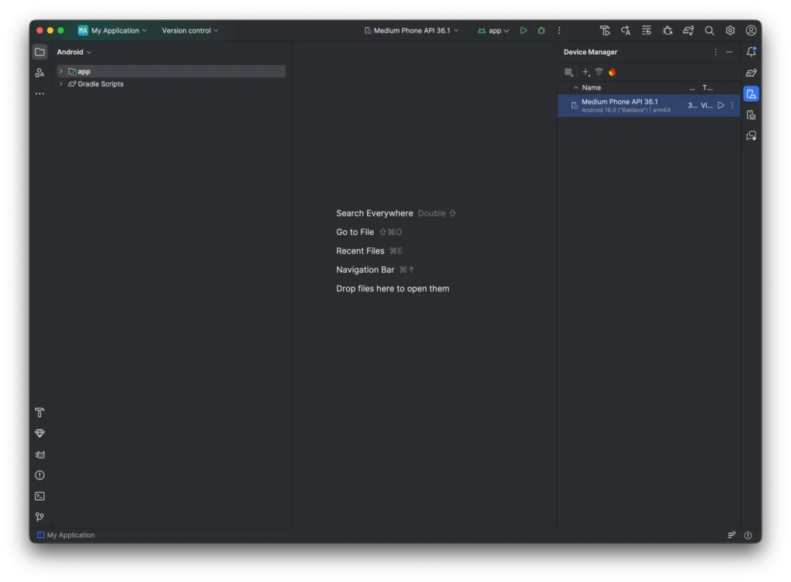Image resolution: width=791 pixels, height=582 pixels.
Task: Open the app run configuration dropdown
Action: (493, 30)
